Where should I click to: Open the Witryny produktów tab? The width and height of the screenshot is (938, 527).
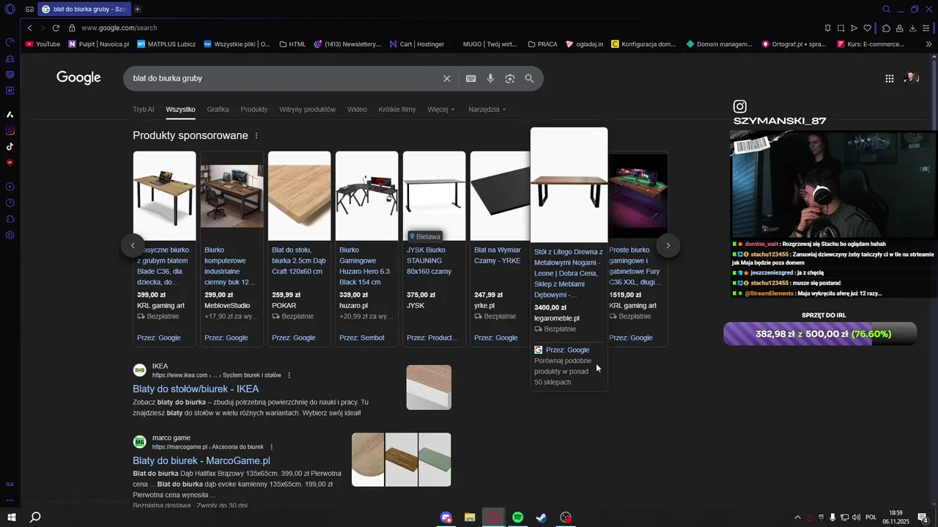(307, 109)
